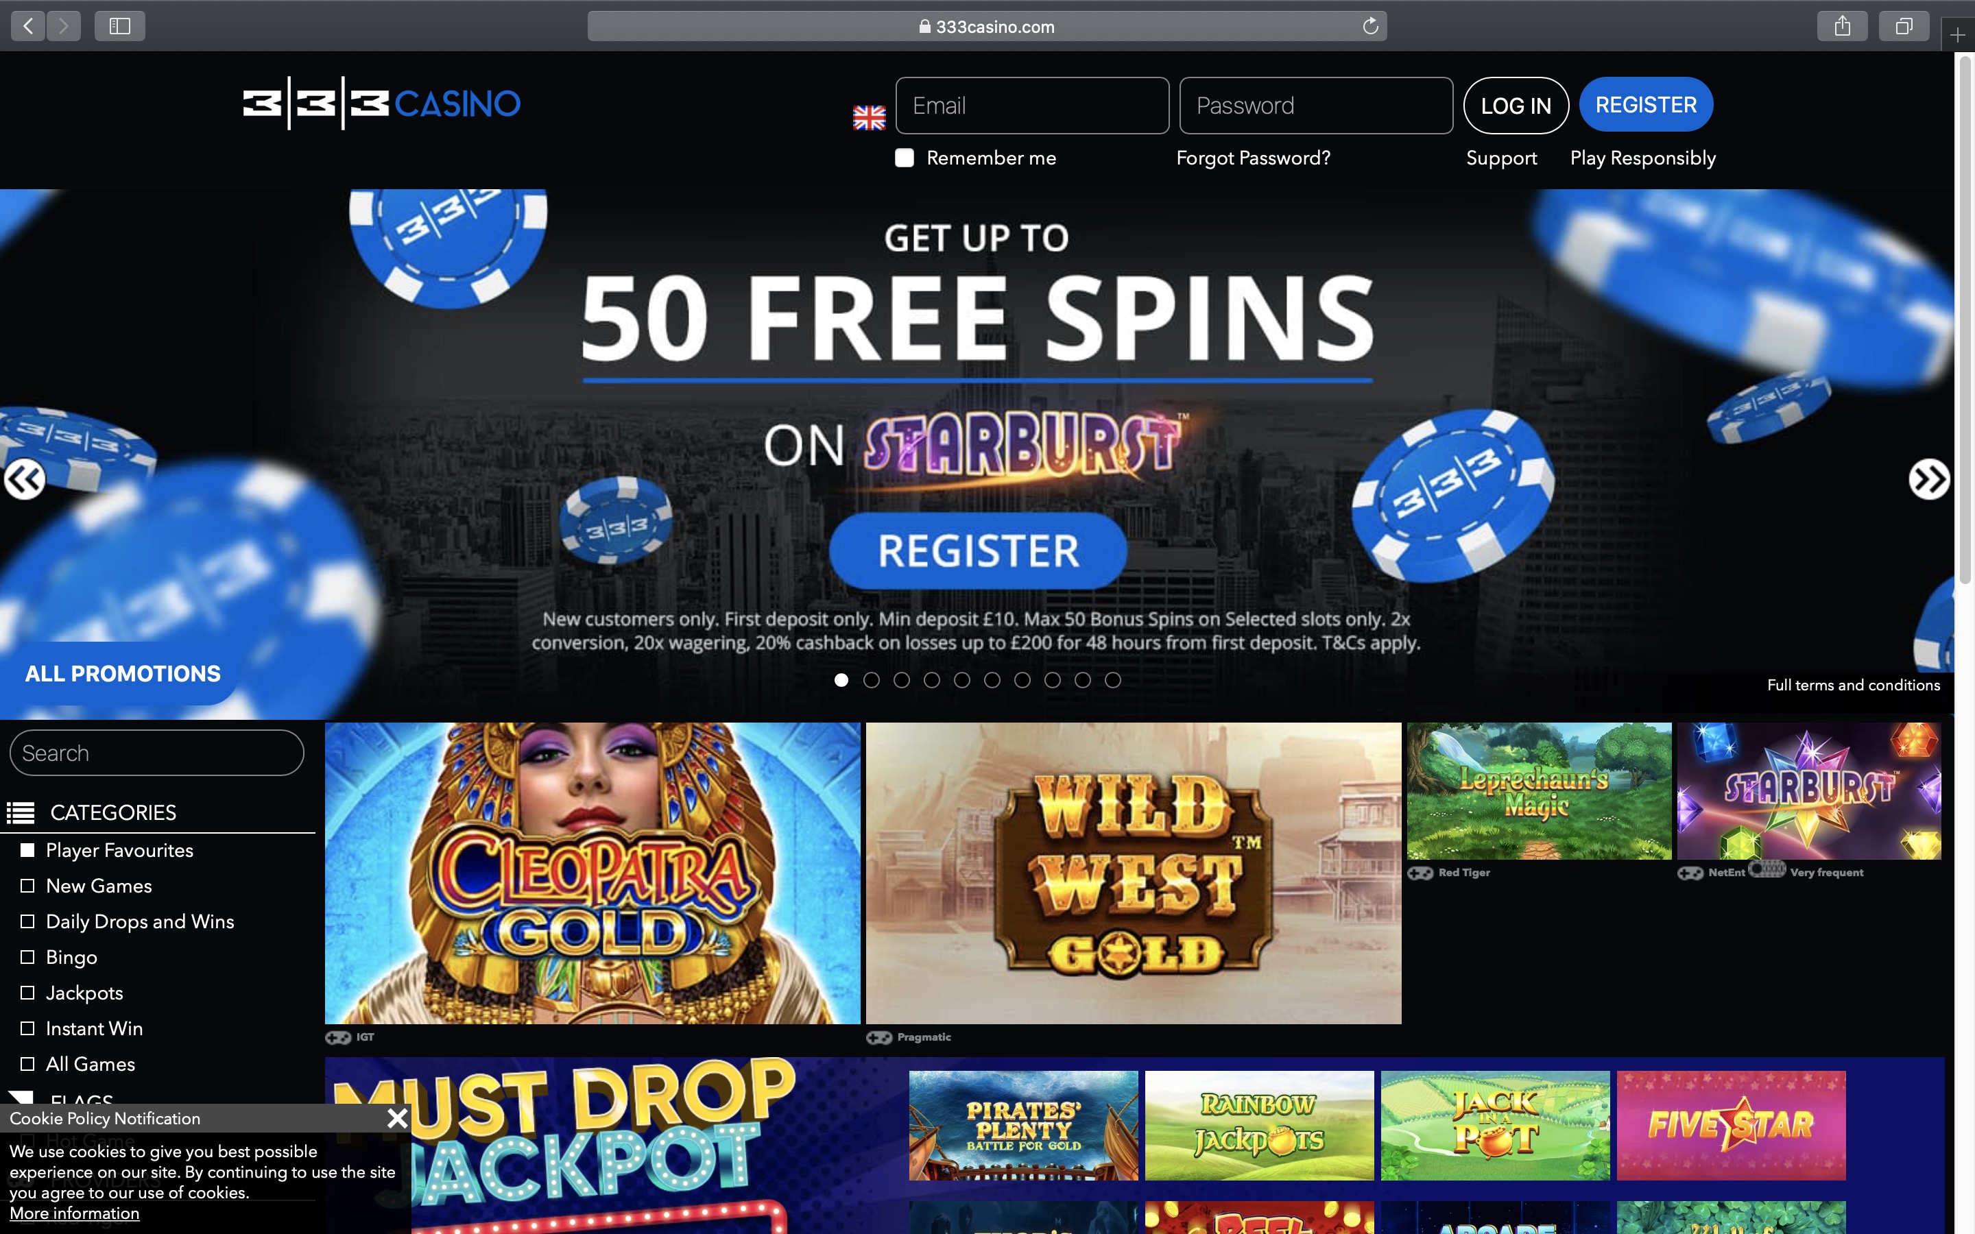Select the third carousel dot
The image size is (1975, 1234).
pos(902,680)
